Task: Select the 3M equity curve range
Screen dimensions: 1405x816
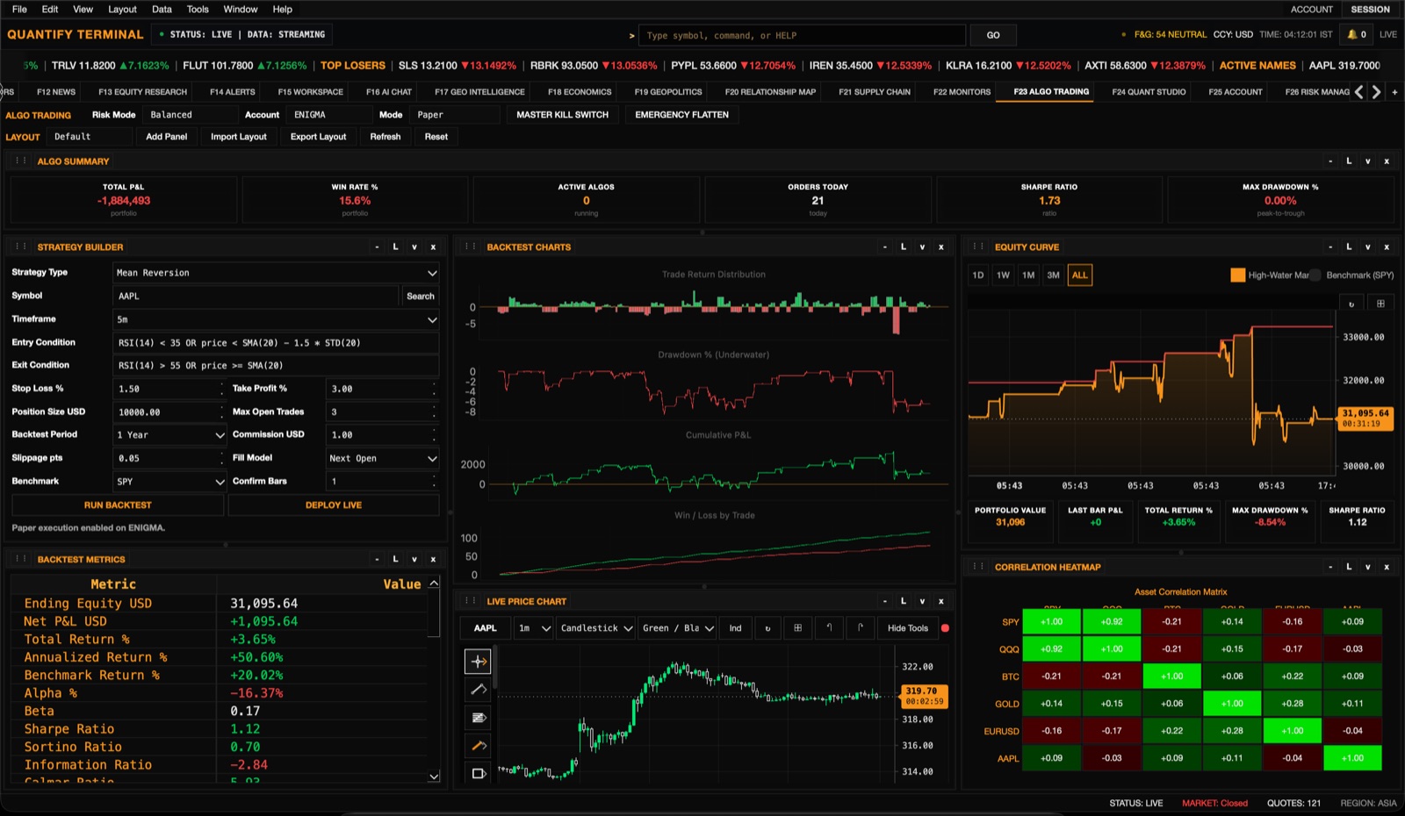Action: [x=1053, y=276]
